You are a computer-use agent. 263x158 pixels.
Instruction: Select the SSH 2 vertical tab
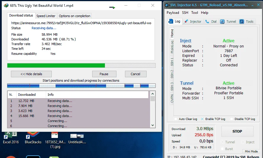coord(172,74)
